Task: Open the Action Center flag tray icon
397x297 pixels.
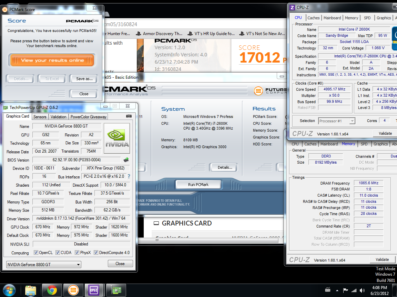Action: 345,290
